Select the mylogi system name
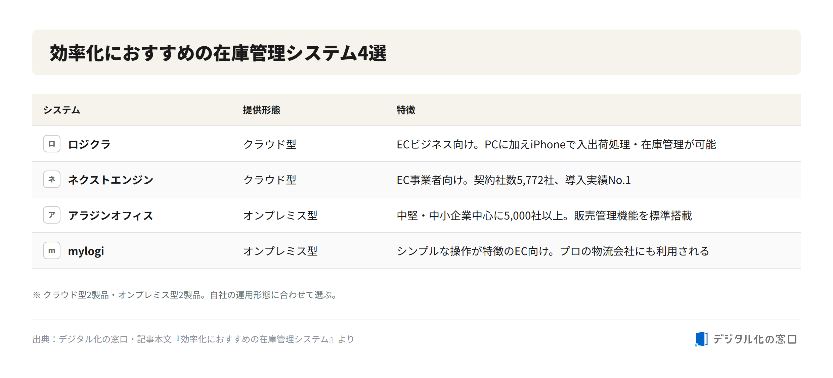The height and width of the screenshot is (378, 833). (86, 251)
